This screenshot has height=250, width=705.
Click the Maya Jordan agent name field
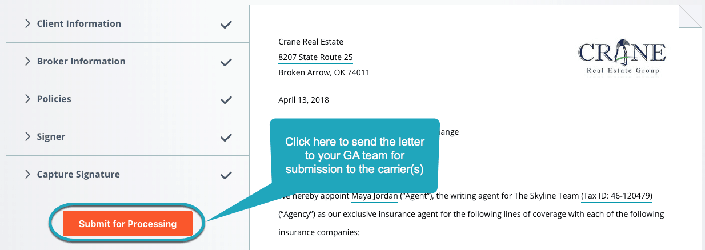point(374,197)
